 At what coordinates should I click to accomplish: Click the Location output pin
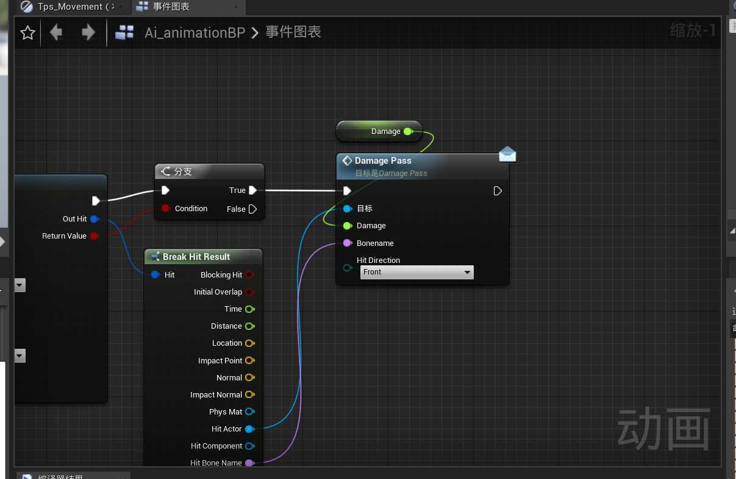pyautogui.click(x=249, y=343)
